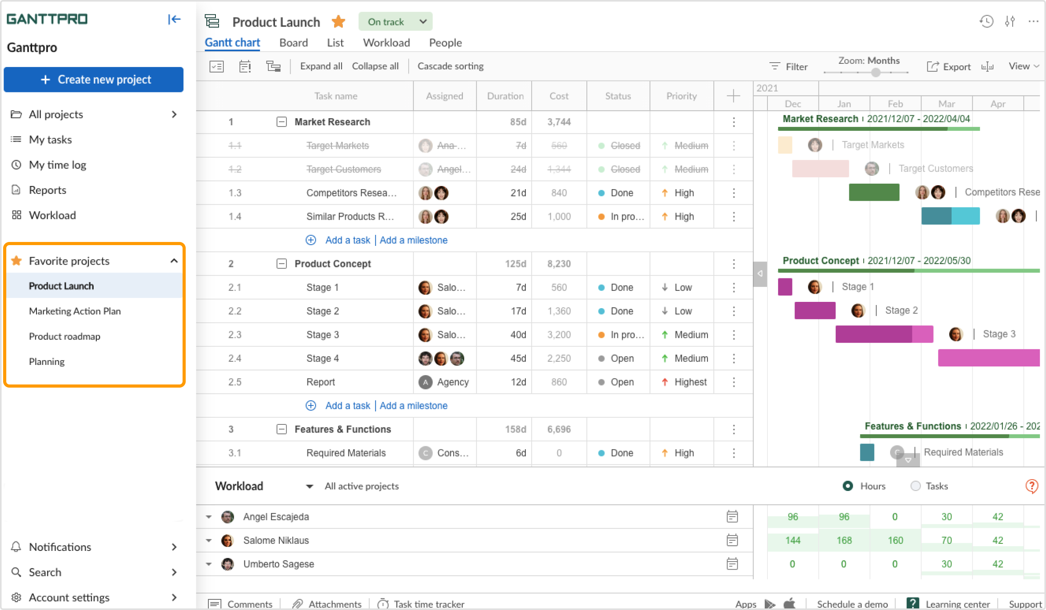Collapse the Market Research group

281,122
